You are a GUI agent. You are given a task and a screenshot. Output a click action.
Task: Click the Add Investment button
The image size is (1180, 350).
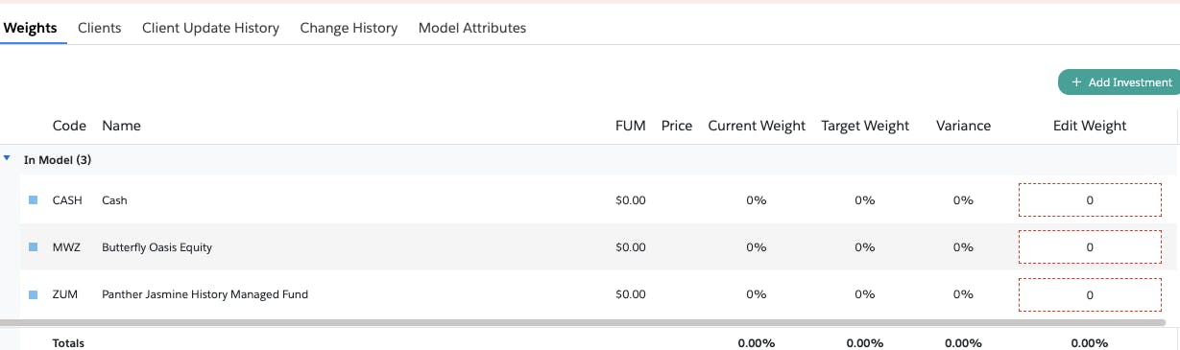1119,82
